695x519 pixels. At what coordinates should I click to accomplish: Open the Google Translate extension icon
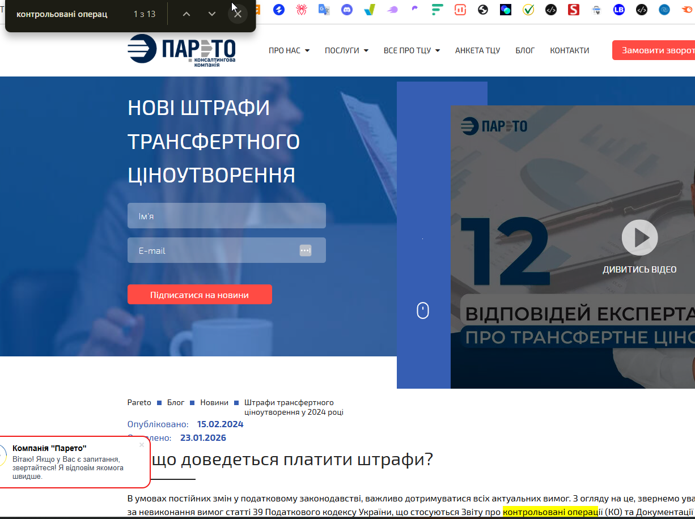[x=324, y=10]
